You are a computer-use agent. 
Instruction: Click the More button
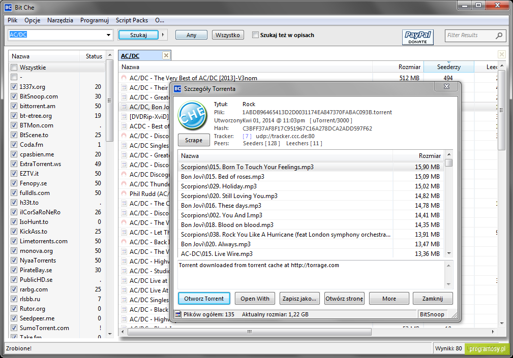[389, 299]
